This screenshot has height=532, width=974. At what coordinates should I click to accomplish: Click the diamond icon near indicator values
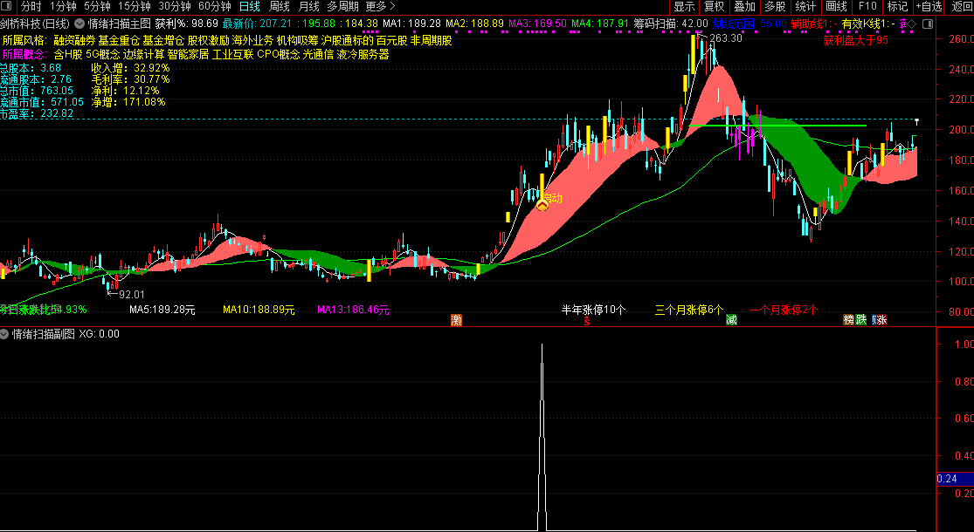911,24
